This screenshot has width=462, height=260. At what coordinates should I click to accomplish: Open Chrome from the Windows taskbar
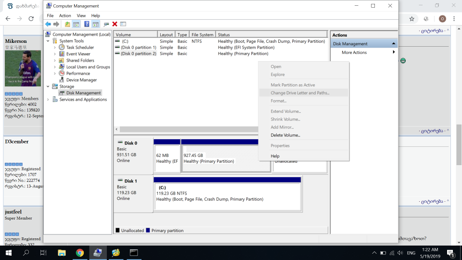click(x=80, y=253)
